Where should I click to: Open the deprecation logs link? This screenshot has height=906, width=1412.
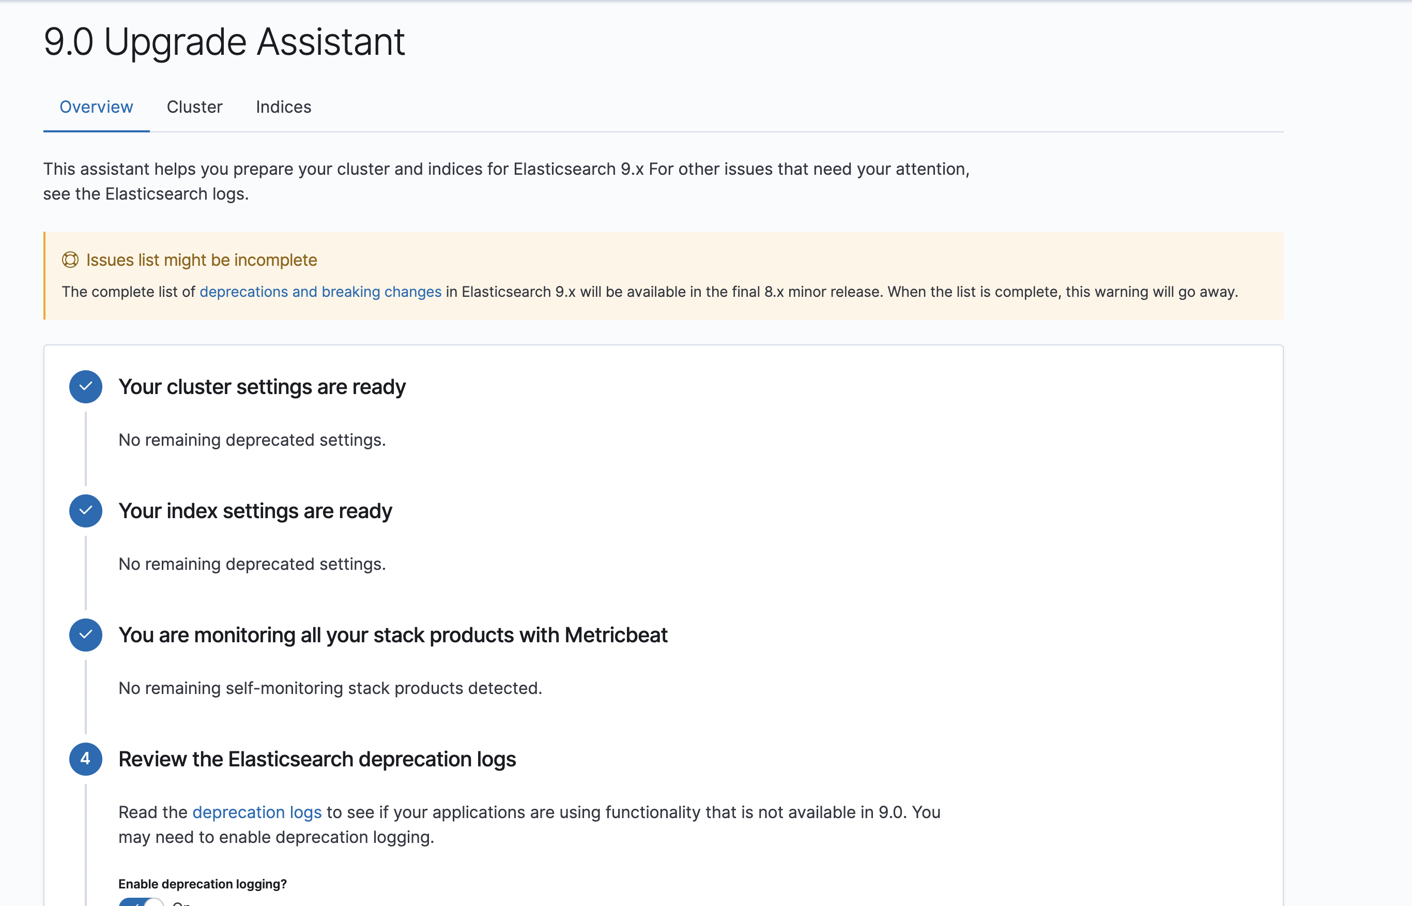[257, 812]
